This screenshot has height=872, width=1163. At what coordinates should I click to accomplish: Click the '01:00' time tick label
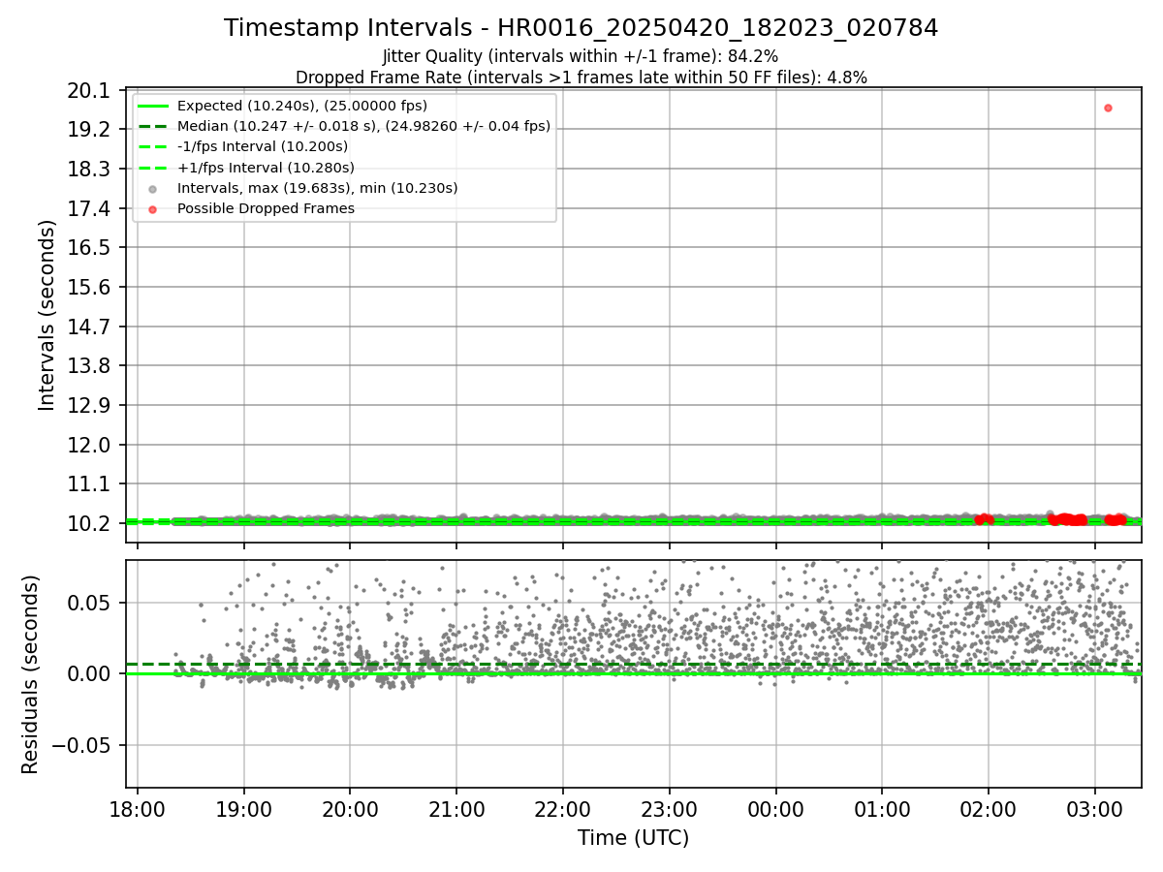click(881, 809)
